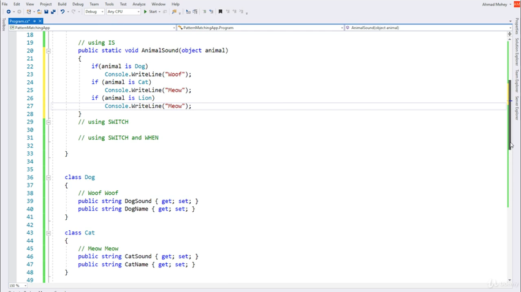Click the Ahmad Mohey account name
Image resolution: width=521 pixels, height=292 pixels.
click(x=495, y=4)
